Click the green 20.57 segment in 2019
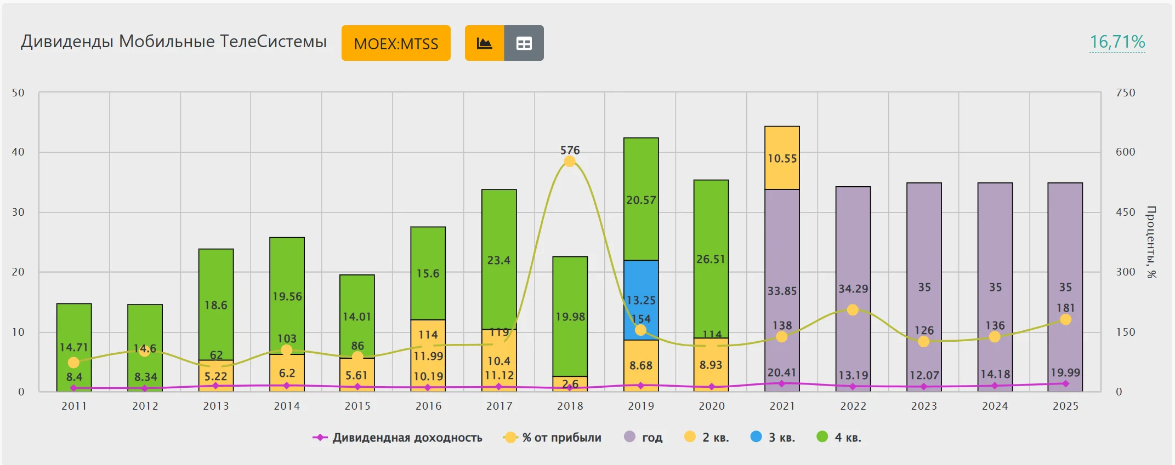Screen dimensions: 1175x465 pyautogui.click(x=641, y=199)
